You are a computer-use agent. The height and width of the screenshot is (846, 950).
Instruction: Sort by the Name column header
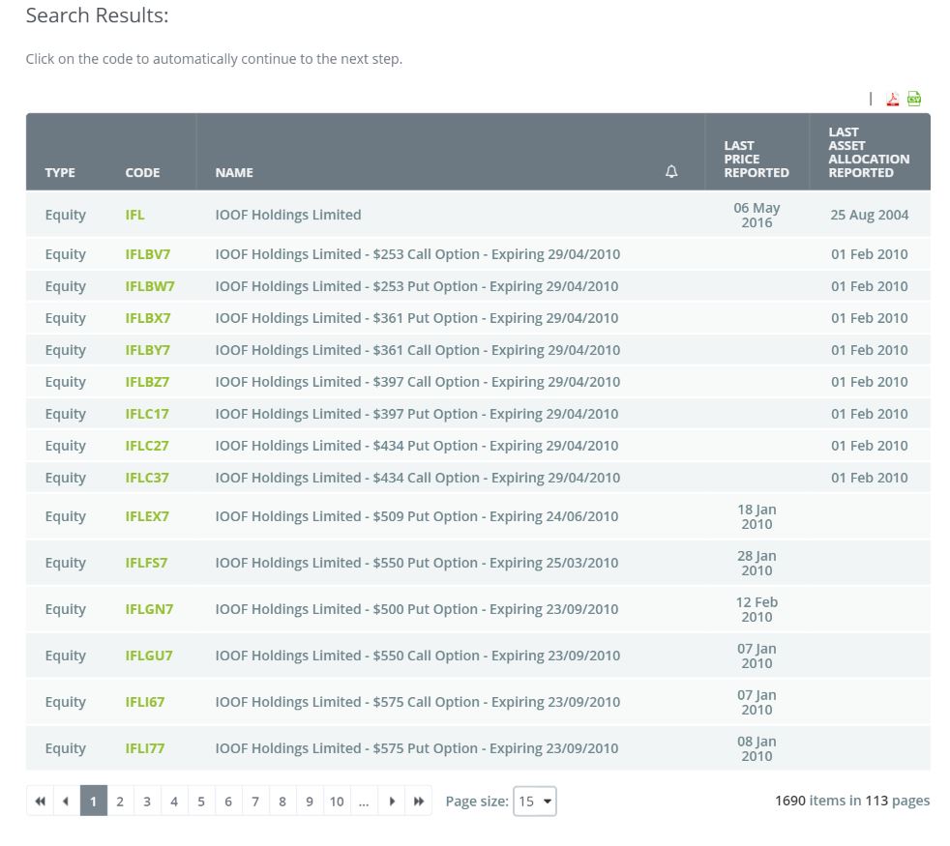(234, 173)
